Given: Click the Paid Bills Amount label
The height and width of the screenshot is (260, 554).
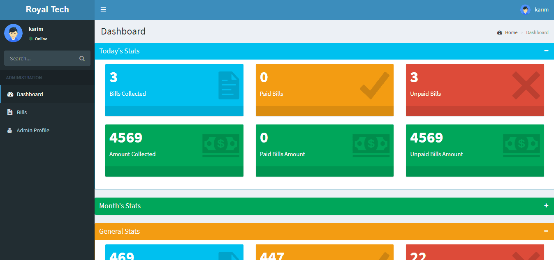Looking at the screenshot, I should click(283, 154).
